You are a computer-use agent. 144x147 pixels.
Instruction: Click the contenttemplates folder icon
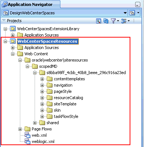[x=49, y=79]
